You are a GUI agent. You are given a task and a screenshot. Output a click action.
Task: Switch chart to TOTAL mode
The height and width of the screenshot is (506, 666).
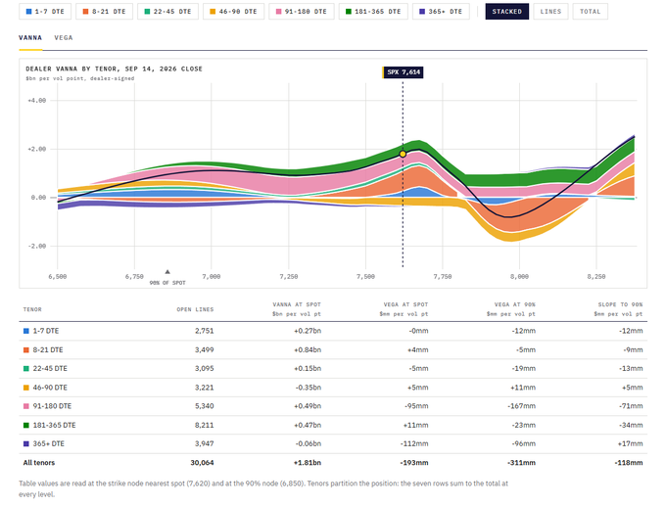(590, 12)
